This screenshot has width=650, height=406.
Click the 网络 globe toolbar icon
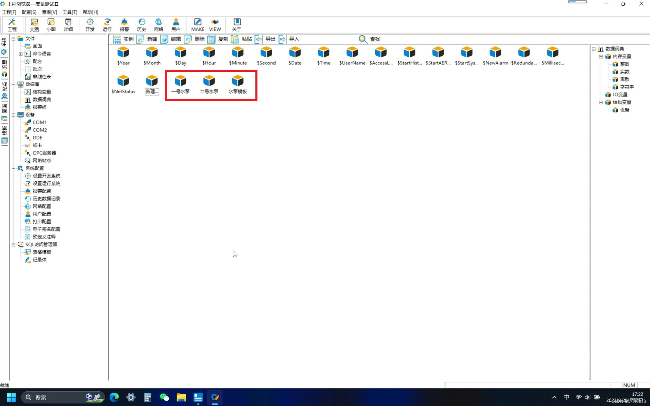point(158,25)
